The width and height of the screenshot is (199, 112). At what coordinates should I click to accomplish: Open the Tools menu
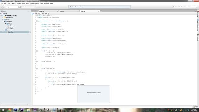(41, 3)
